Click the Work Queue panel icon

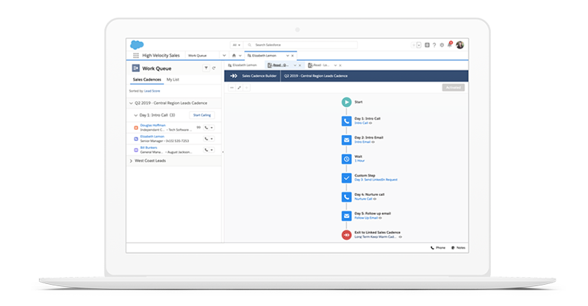(136, 68)
